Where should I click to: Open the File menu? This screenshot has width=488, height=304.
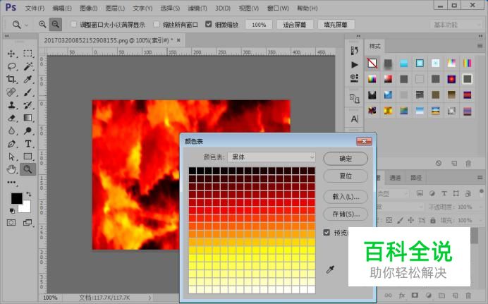35,8
